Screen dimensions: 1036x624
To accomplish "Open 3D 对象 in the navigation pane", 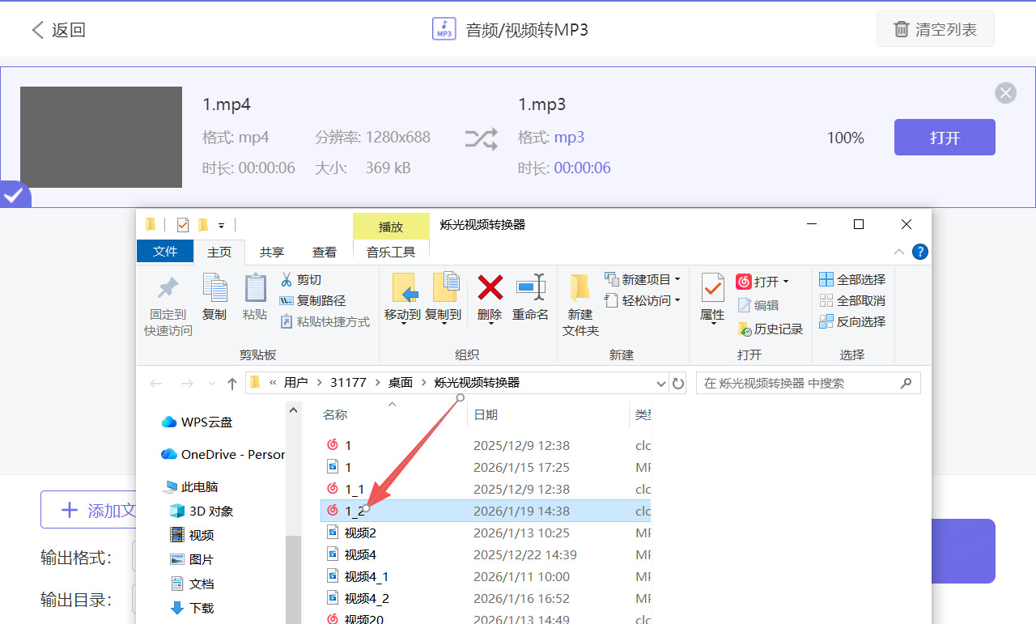I will [x=201, y=511].
